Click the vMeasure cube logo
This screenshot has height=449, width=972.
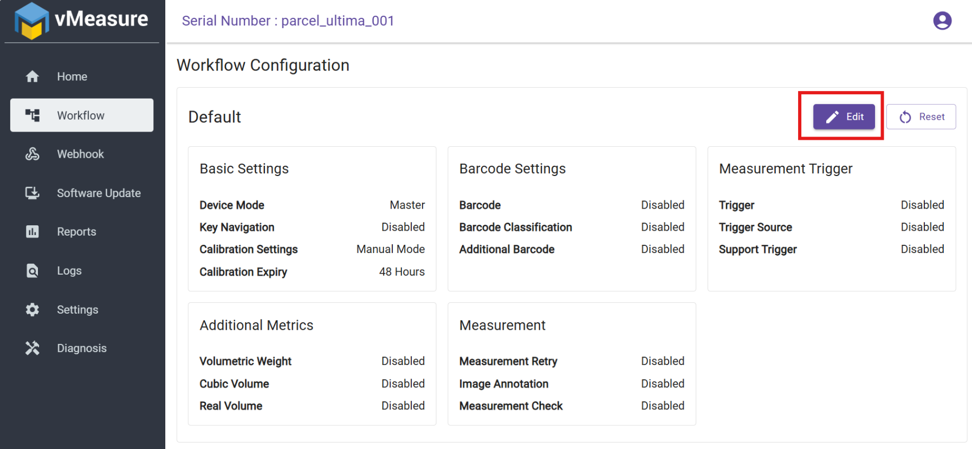pos(31,21)
